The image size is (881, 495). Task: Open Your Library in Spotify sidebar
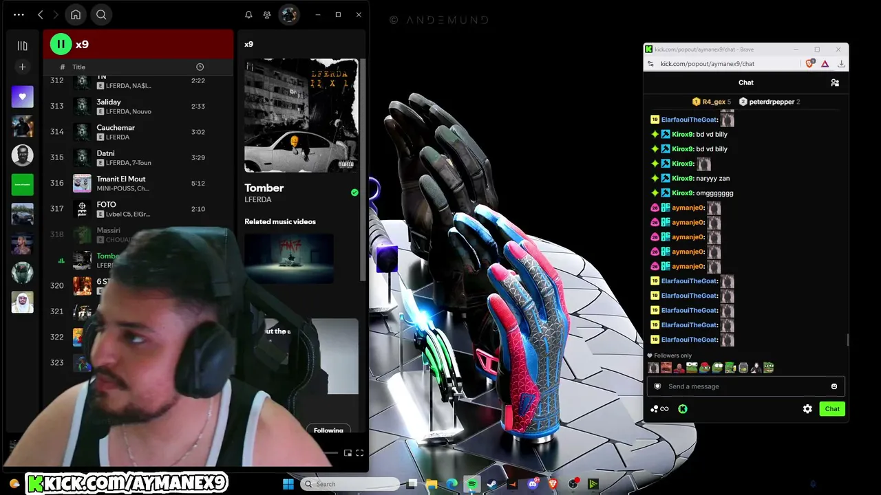click(x=22, y=45)
